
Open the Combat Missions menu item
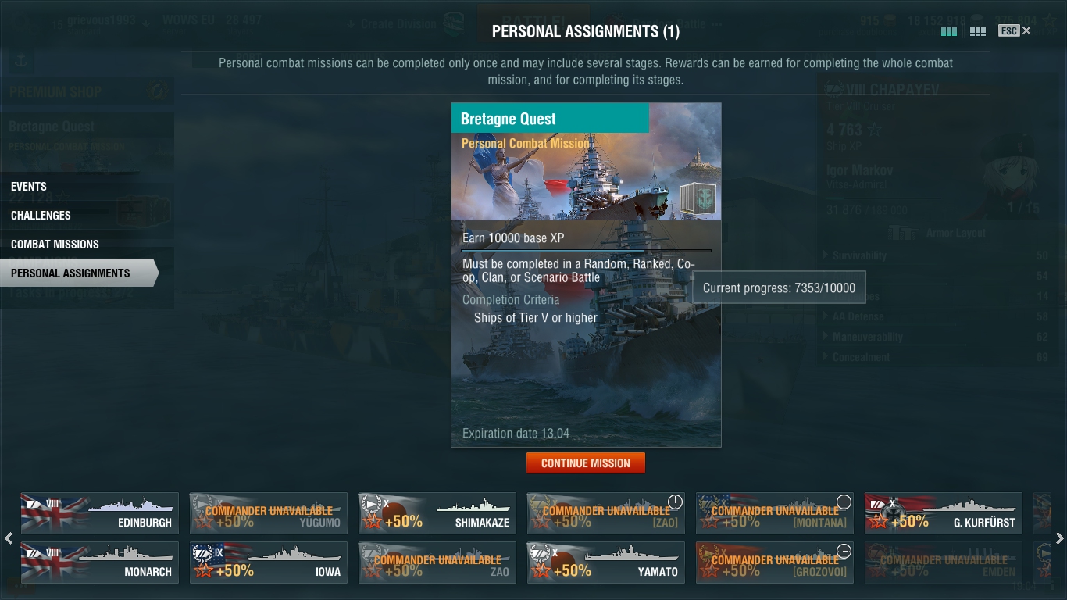55,245
